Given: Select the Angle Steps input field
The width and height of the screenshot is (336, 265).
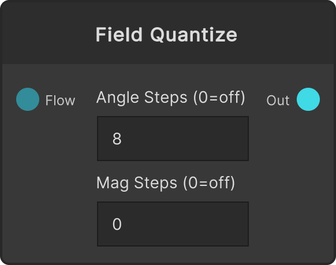Looking at the screenshot, I should [x=173, y=139].
